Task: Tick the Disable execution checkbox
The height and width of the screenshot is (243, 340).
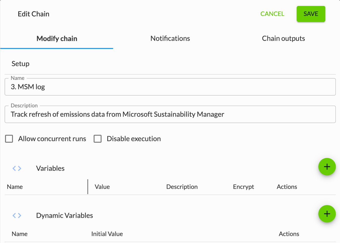Action: 98,139
